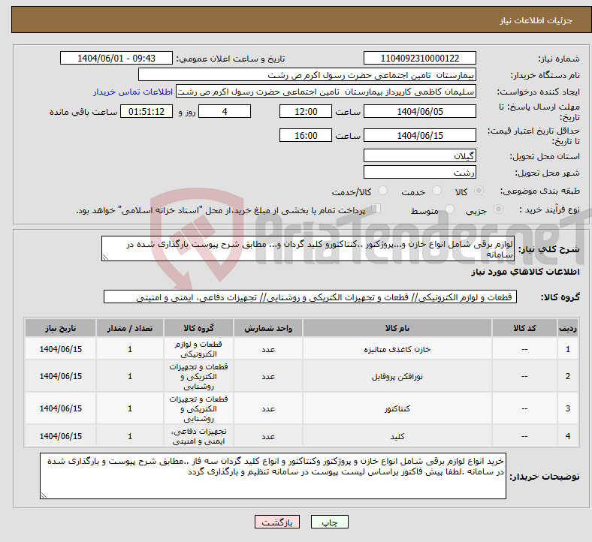Click the item name کنتاکتور

coord(397,408)
